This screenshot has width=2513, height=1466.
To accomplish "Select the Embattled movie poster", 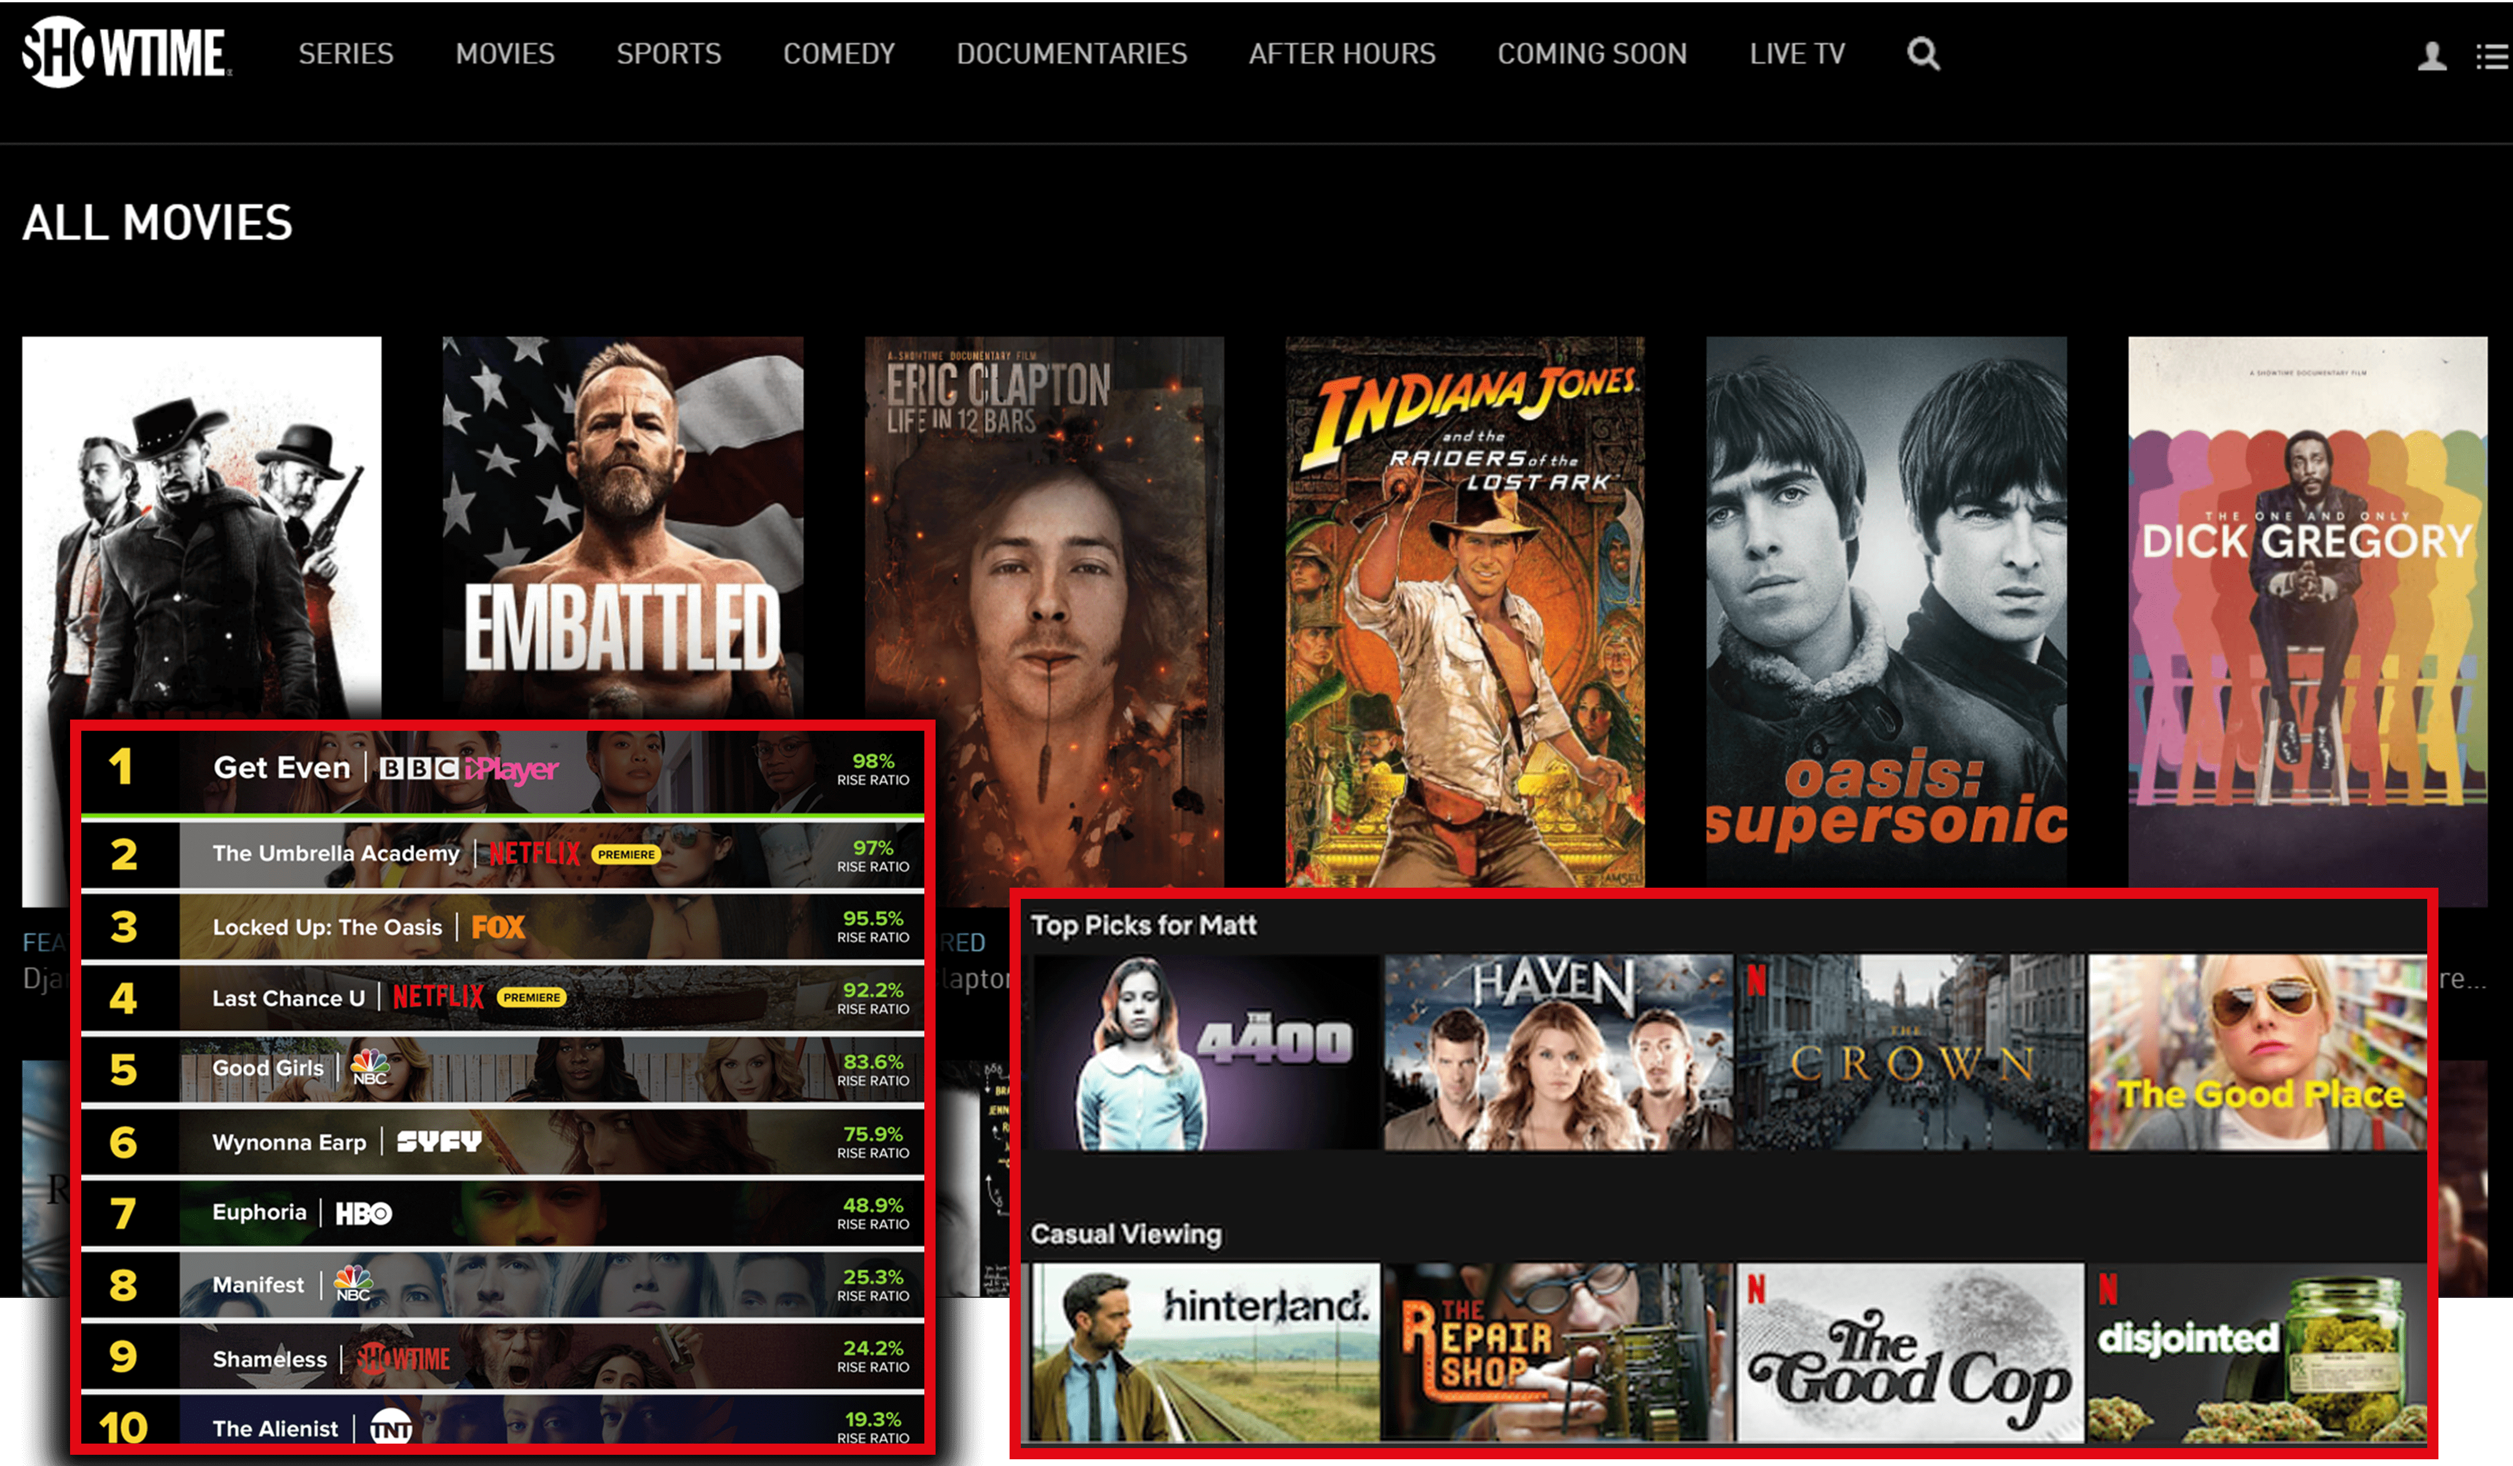I will pos(622,528).
